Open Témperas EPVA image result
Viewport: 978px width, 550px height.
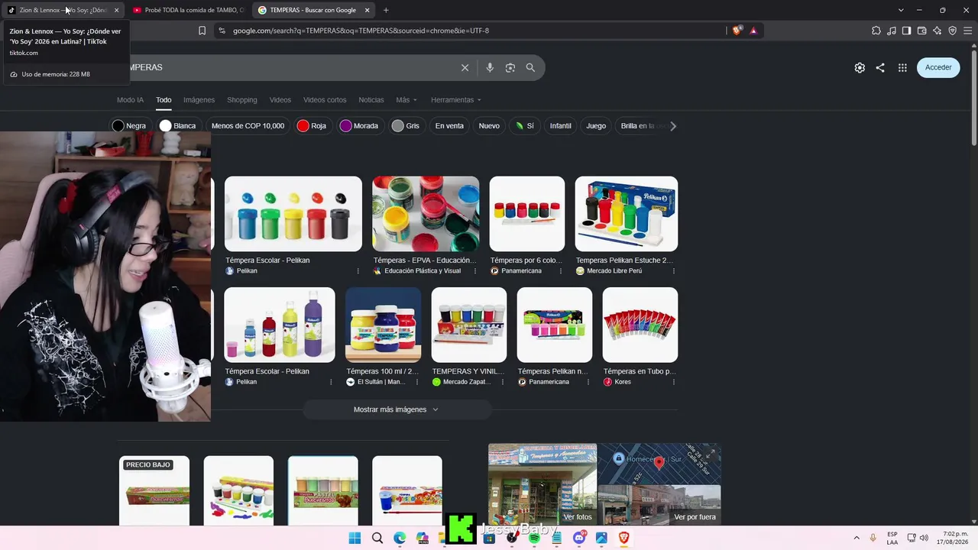tap(426, 214)
